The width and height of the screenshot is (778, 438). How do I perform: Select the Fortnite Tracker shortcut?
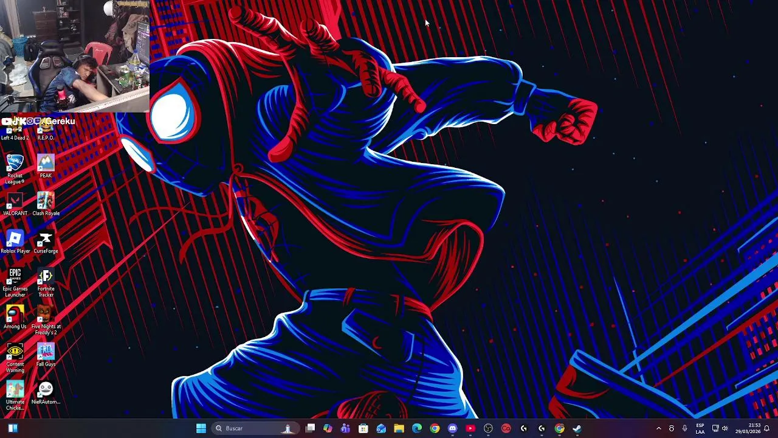[x=46, y=282]
